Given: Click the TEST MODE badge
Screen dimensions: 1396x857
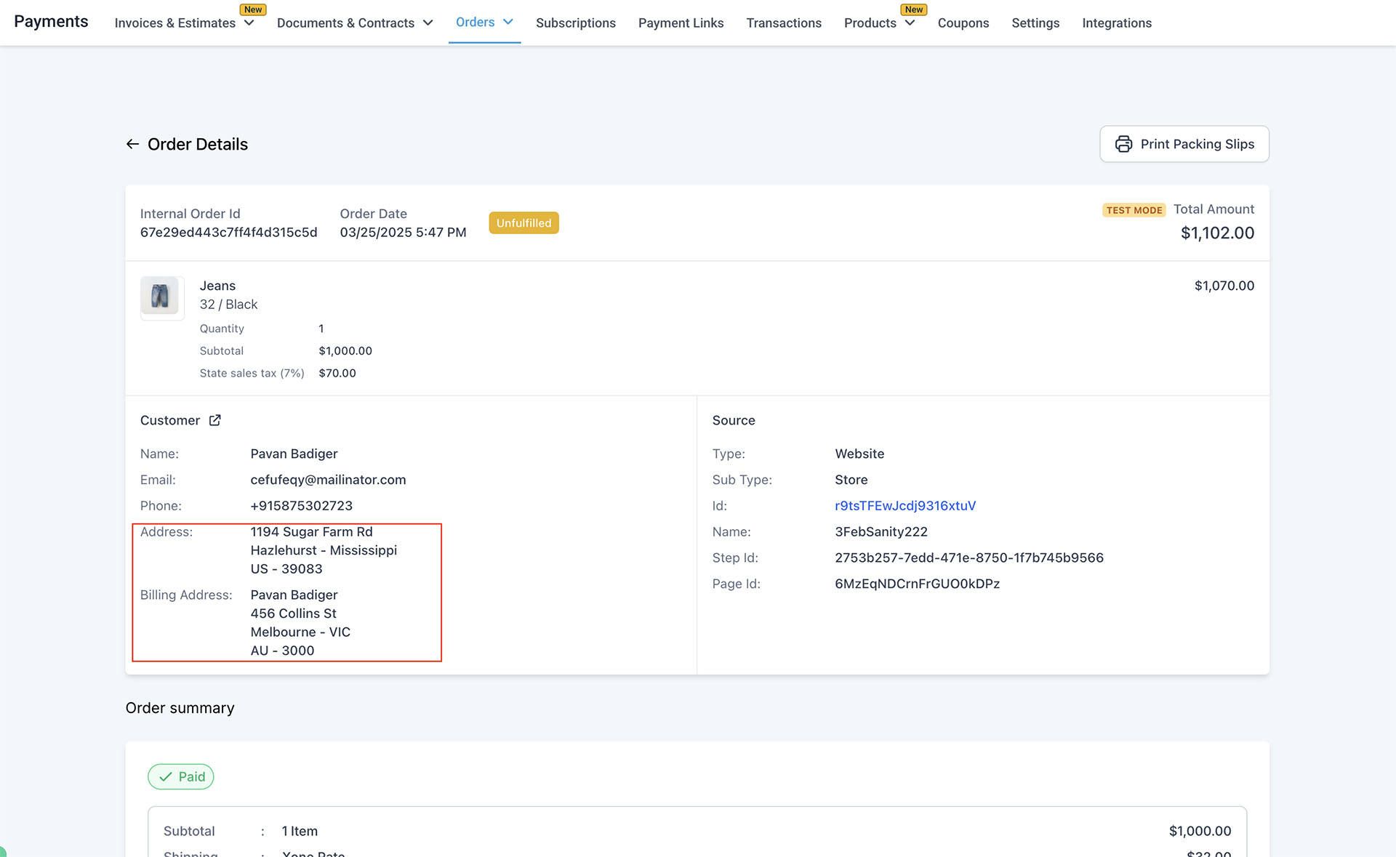Looking at the screenshot, I should pyautogui.click(x=1134, y=210).
